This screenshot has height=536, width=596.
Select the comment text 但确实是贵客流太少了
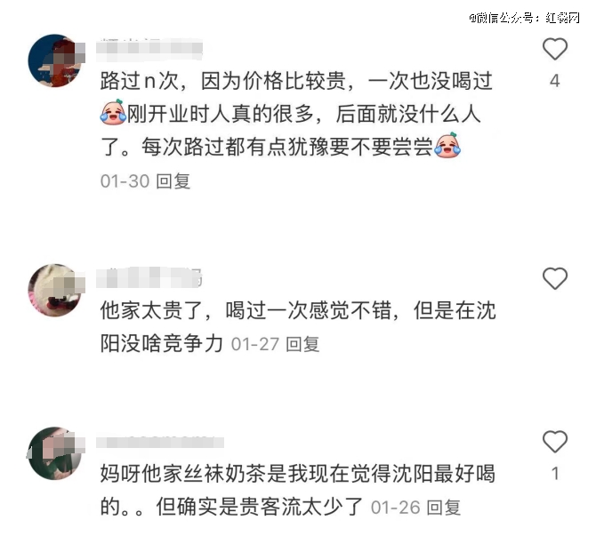(259, 508)
